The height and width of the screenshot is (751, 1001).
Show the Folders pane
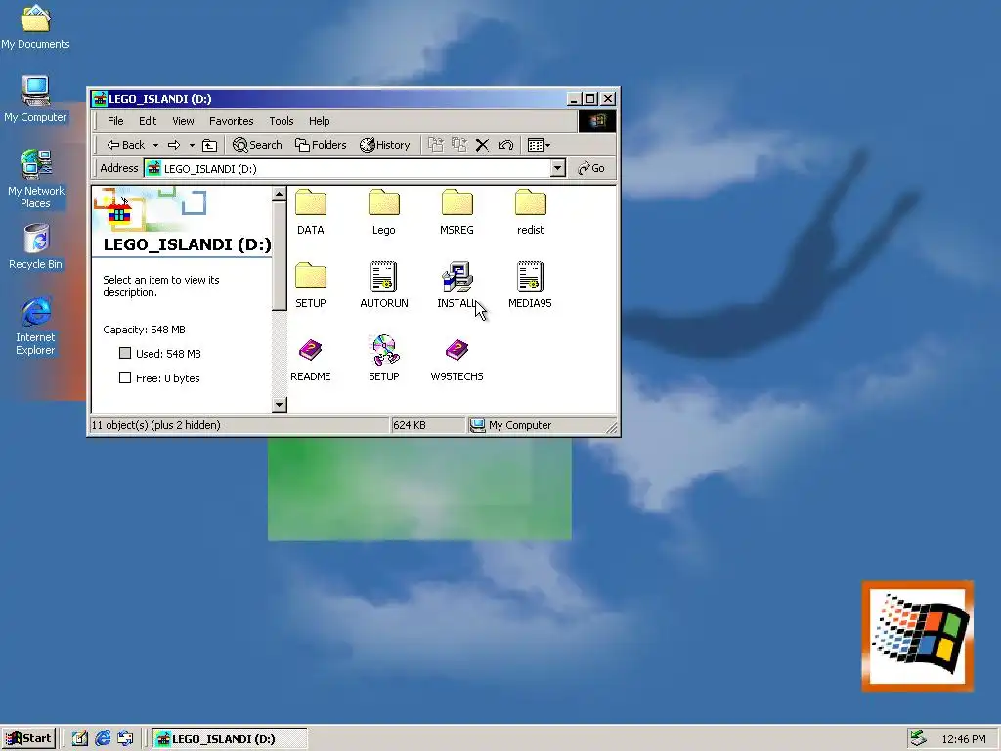[321, 145]
